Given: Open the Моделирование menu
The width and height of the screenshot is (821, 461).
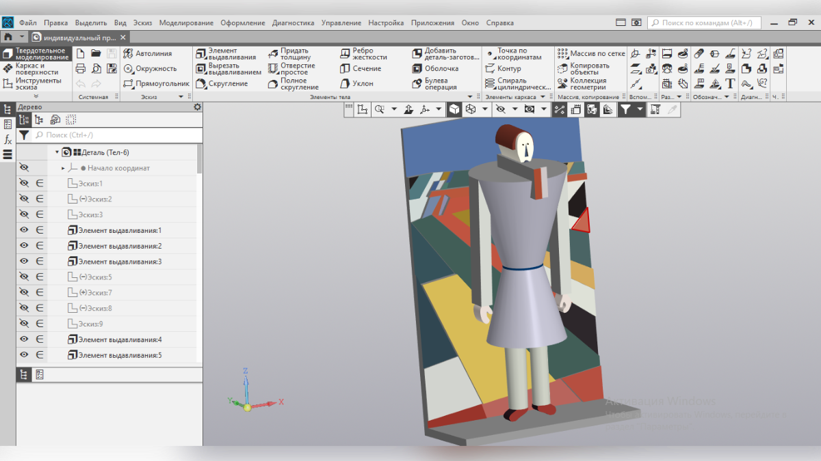Looking at the screenshot, I should [x=186, y=23].
